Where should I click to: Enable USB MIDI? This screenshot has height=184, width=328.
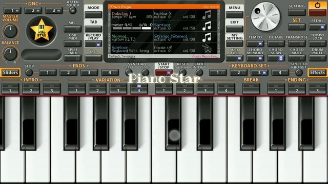[x=73, y=43]
